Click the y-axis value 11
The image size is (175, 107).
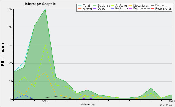pos(10,81)
